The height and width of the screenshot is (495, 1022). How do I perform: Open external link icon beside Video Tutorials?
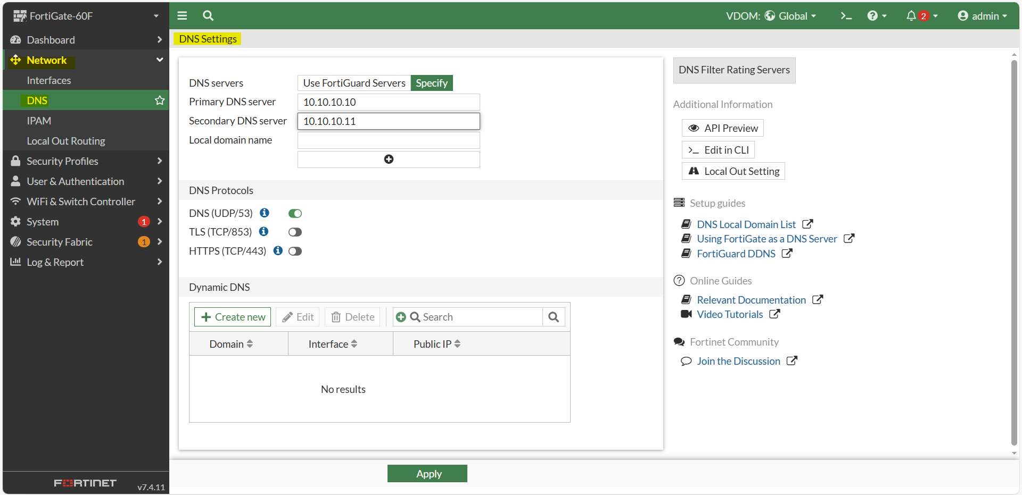(x=774, y=314)
